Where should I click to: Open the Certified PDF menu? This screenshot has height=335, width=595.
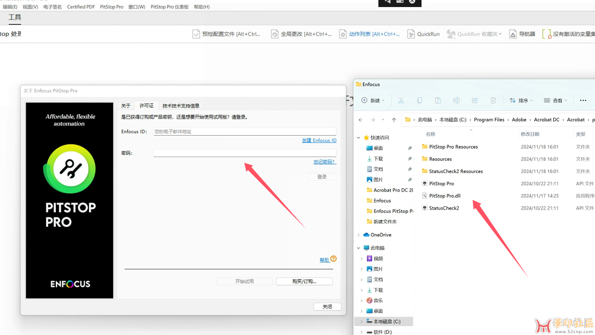click(x=81, y=7)
